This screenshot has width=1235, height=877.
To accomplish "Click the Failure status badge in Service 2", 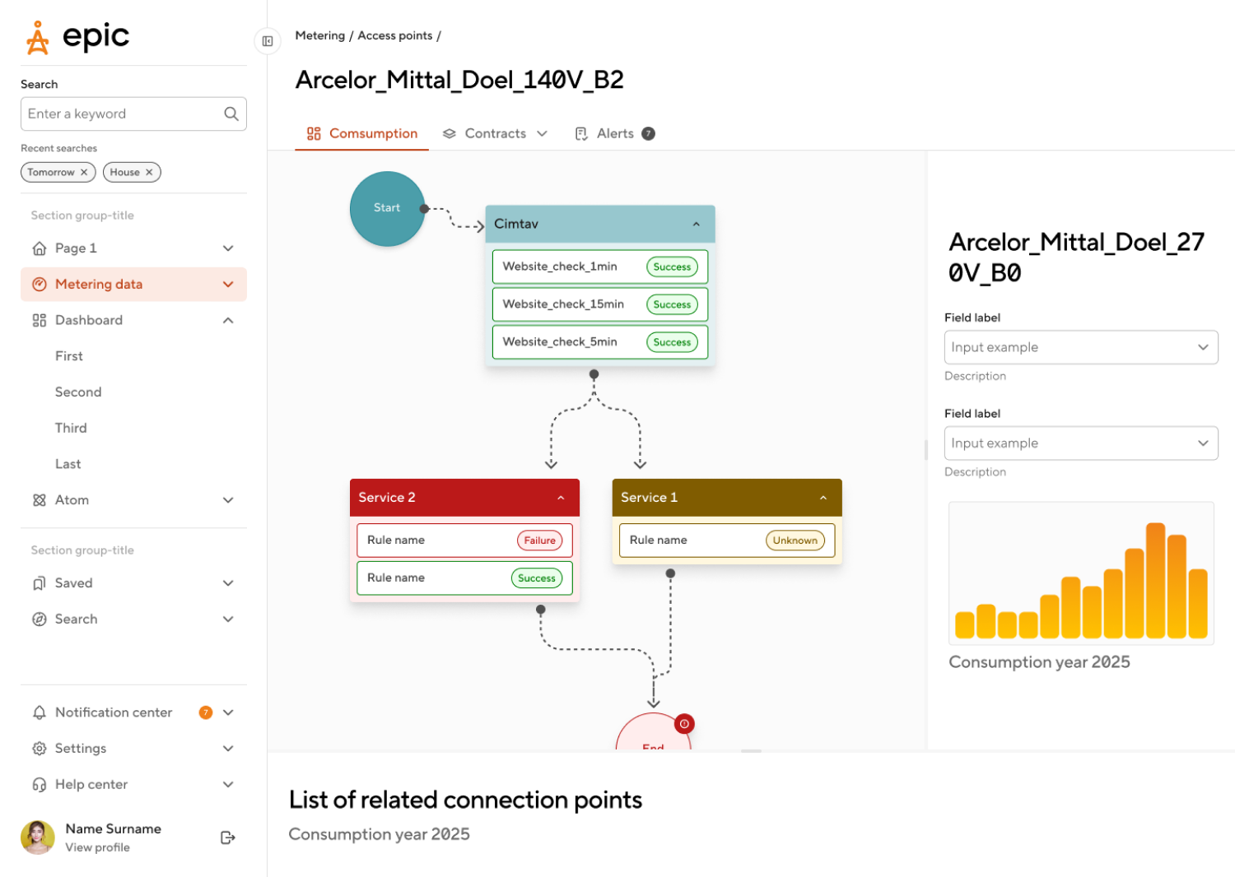I will [540, 541].
